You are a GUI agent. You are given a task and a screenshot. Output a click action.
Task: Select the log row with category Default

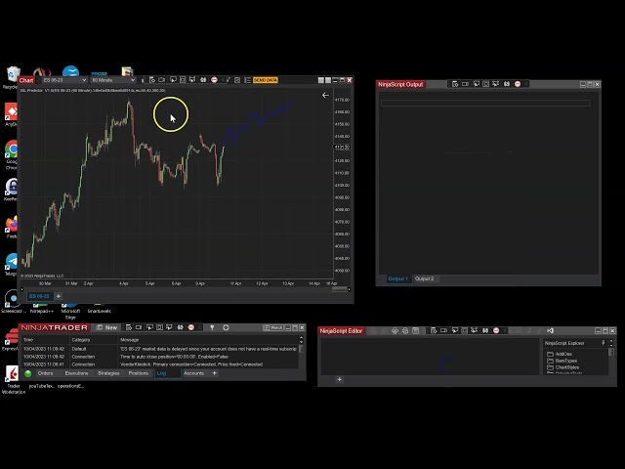coord(160,349)
